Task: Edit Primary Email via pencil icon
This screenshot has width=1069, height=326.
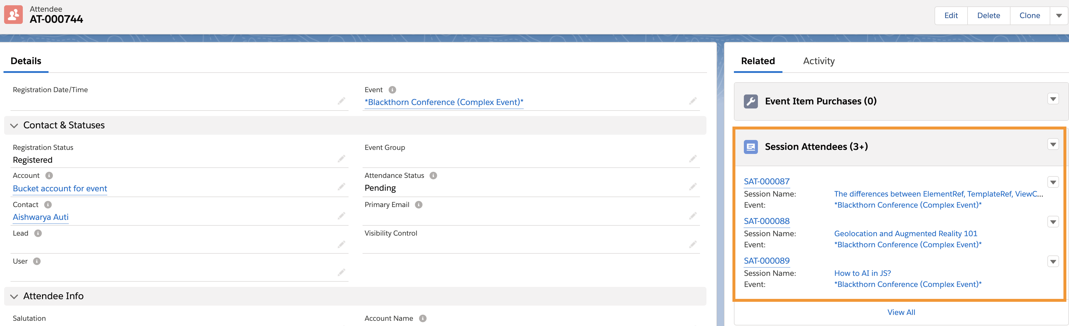Action: pyautogui.click(x=693, y=216)
